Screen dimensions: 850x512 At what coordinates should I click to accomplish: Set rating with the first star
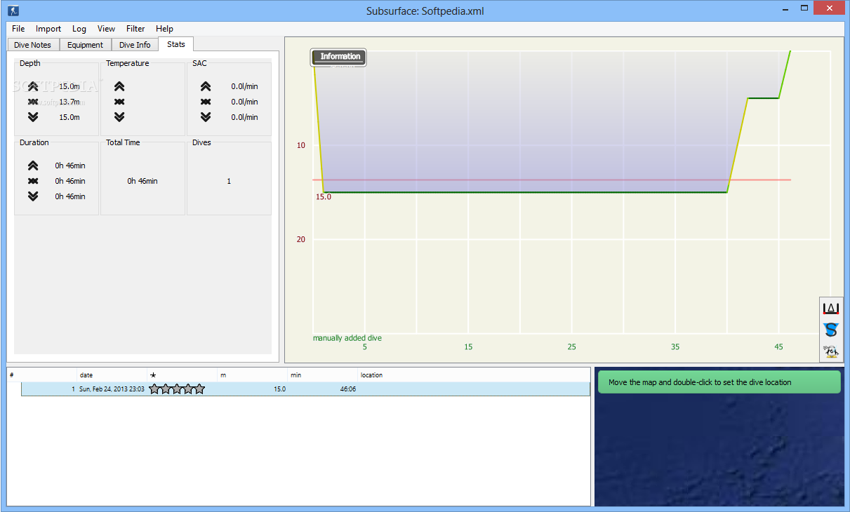(154, 389)
